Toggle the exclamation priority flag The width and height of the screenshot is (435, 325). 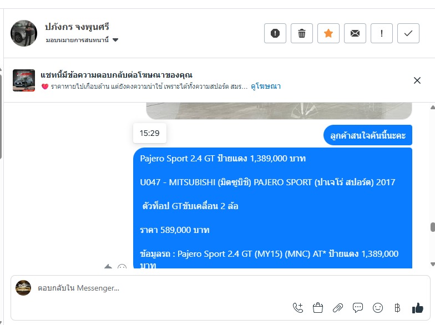coord(382,33)
